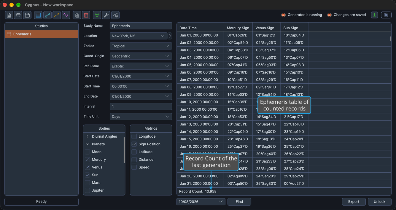Click the cyan connected-nodes toolbar icon
The height and width of the screenshot is (210, 396).
(47, 15)
